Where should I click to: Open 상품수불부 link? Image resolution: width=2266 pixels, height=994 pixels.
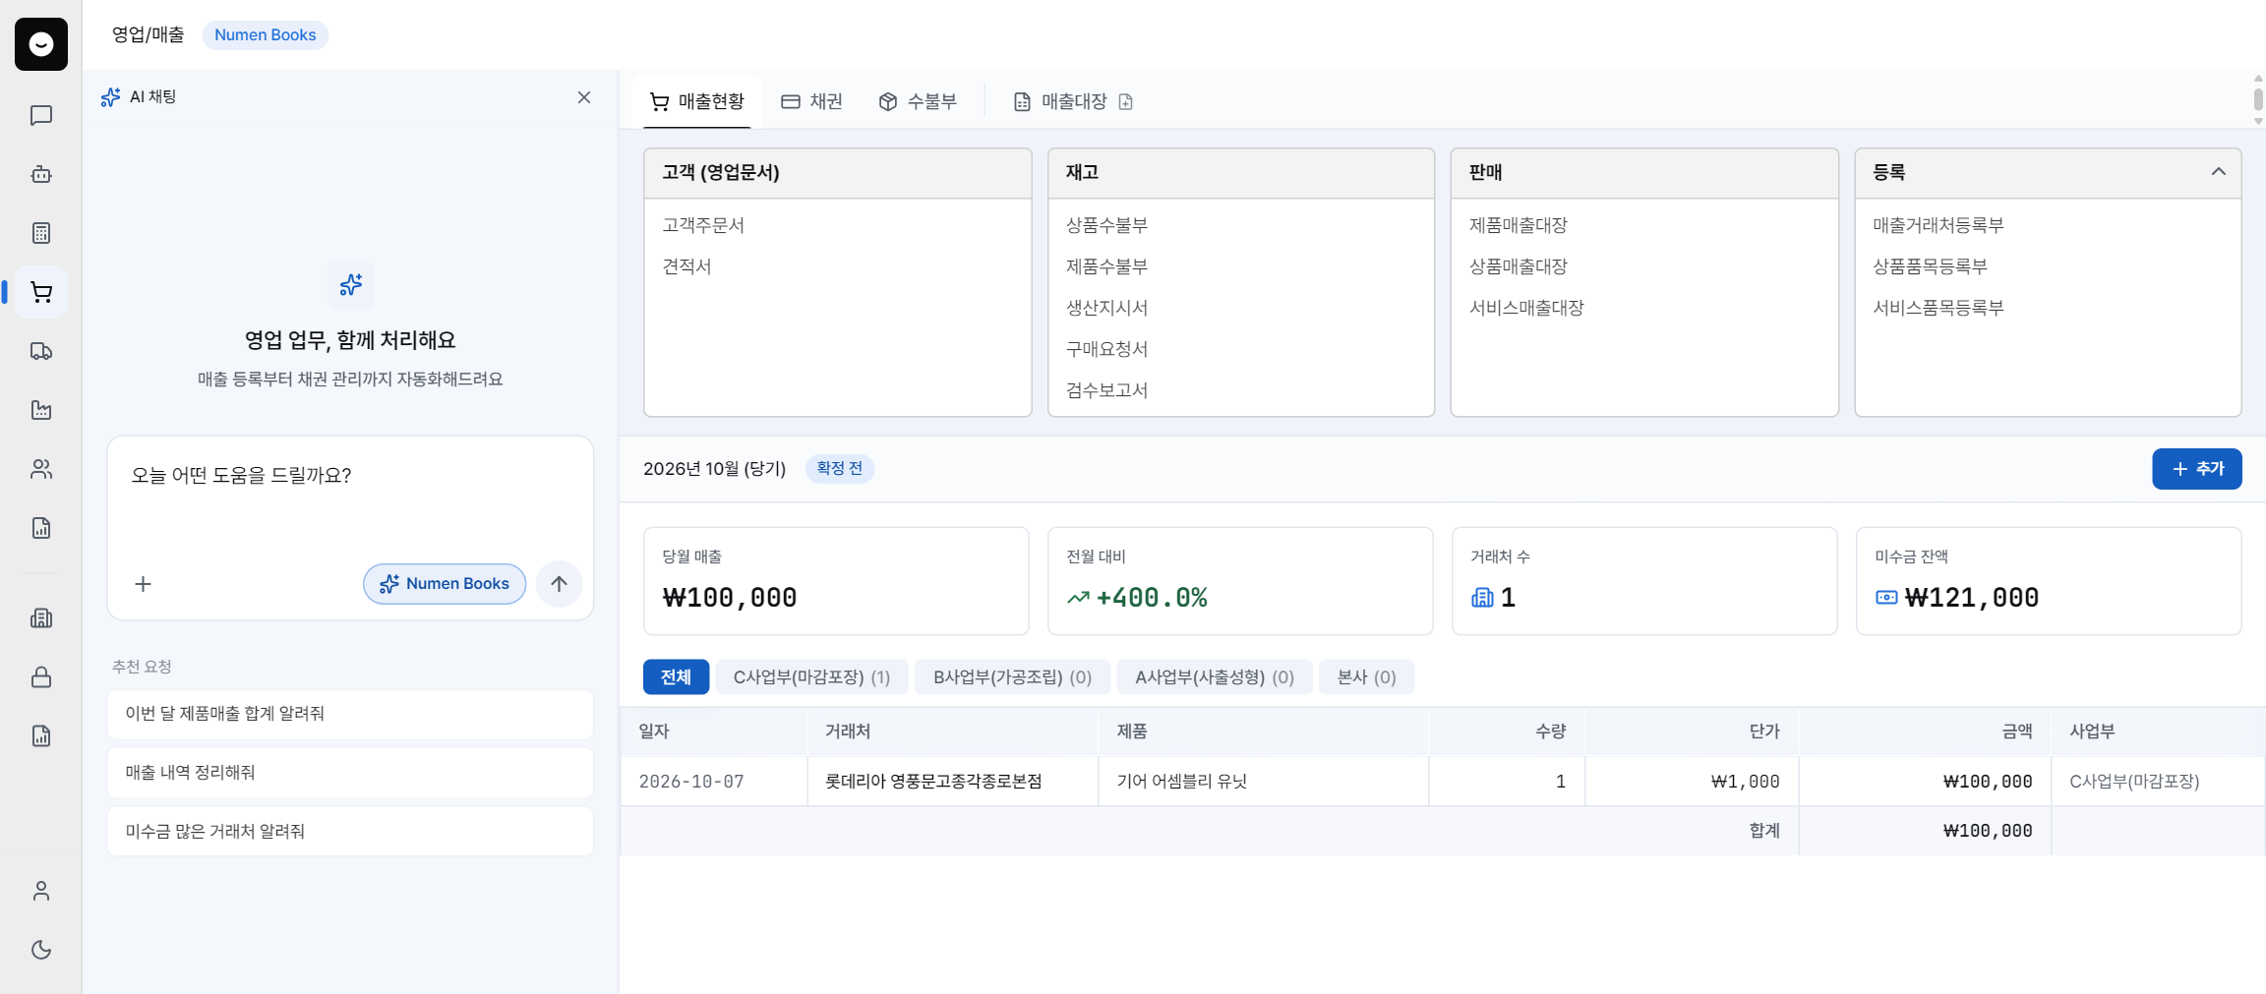[1106, 225]
